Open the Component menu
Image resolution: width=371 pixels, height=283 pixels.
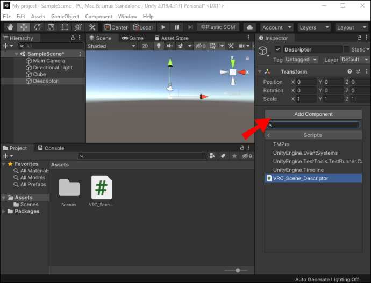pos(99,17)
